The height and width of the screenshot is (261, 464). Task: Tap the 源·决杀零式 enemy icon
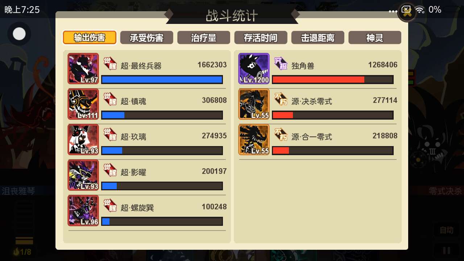[254, 104]
